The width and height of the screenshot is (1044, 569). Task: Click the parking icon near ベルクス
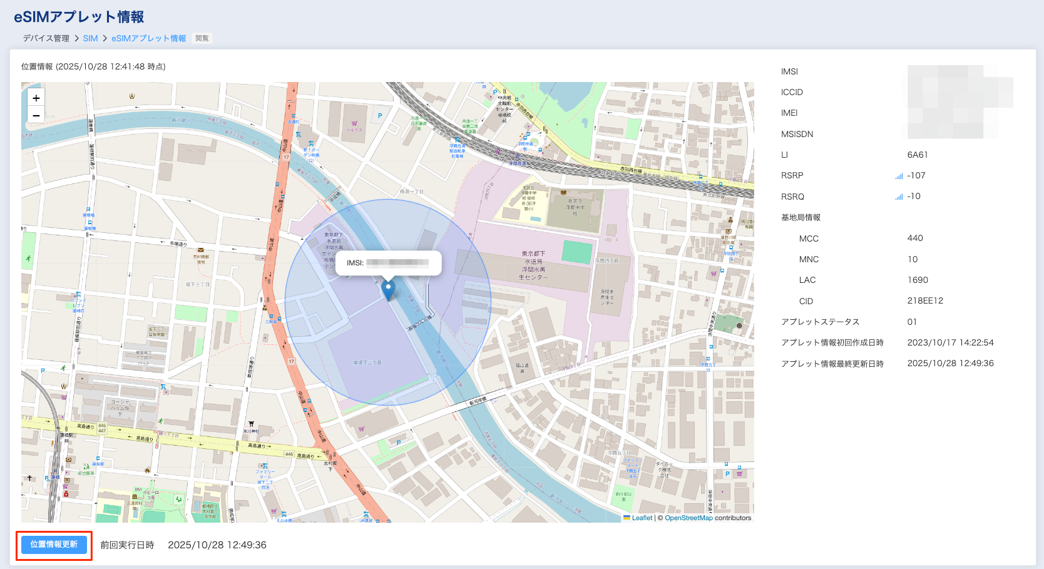tap(379, 116)
